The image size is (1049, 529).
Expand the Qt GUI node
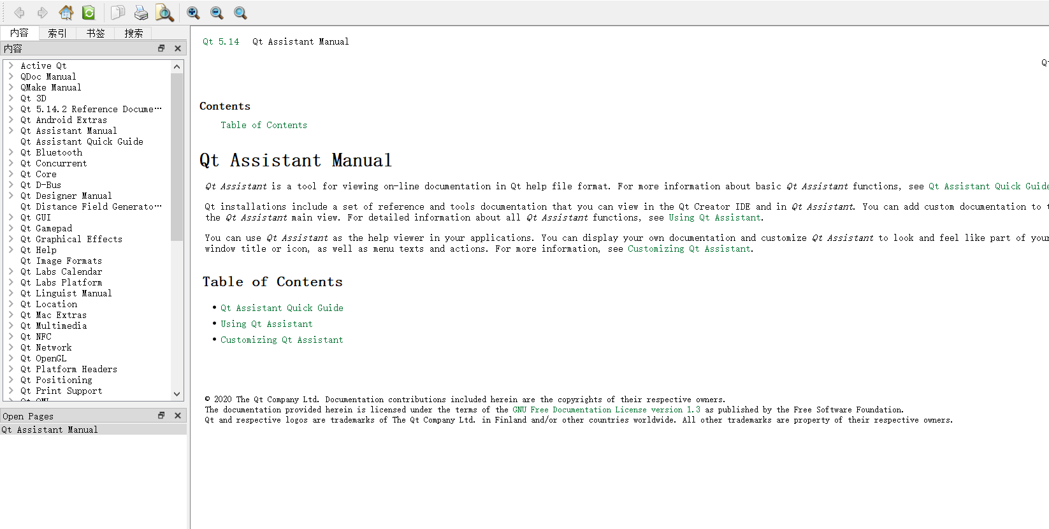(11, 217)
